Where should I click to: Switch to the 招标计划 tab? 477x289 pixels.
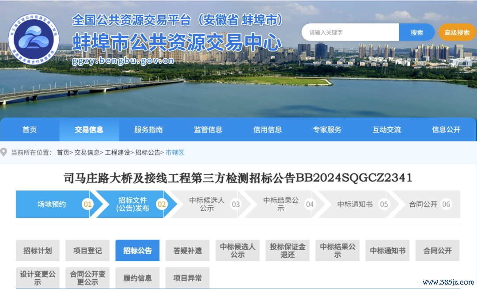(x=38, y=251)
